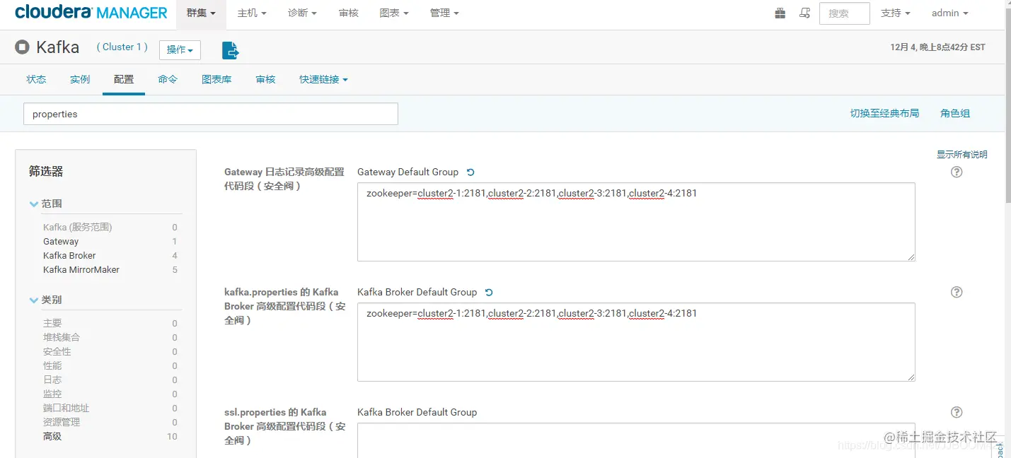The width and height of the screenshot is (1011, 458).
Task: Open the running commands icon
Action: pyautogui.click(x=804, y=13)
